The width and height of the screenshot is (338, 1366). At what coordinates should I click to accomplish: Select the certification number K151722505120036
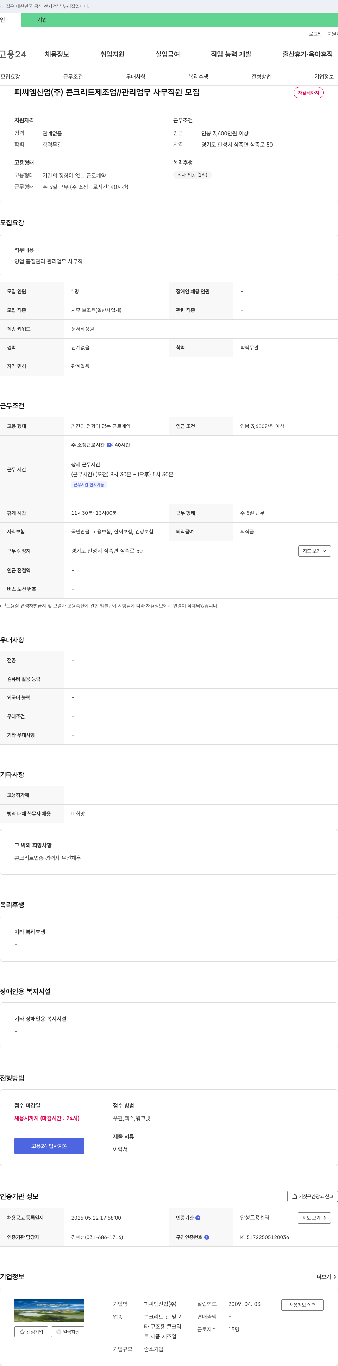click(x=264, y=1237)
